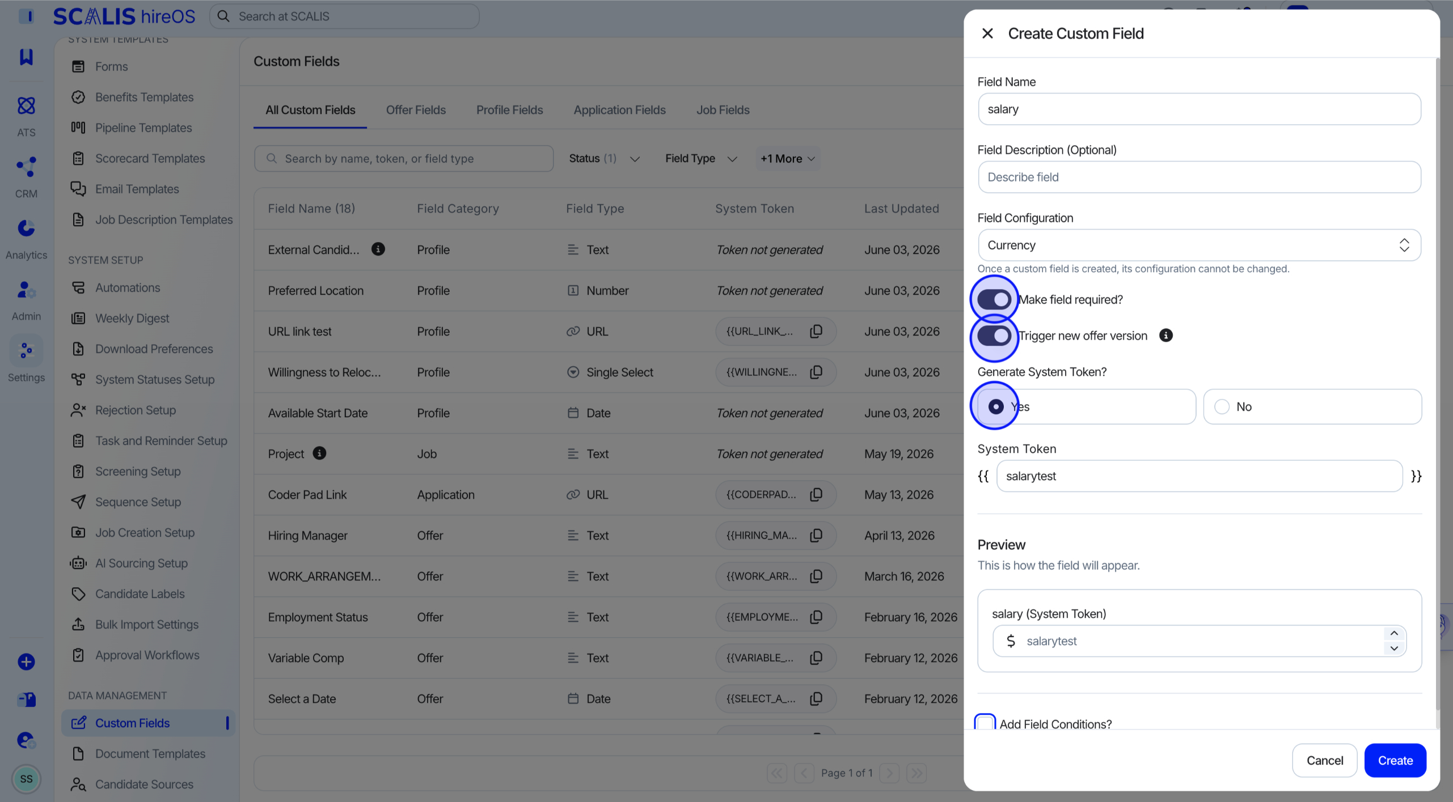The image size is (1453, 802).
Task: Copy the WORK_ARR system token
Action: (816, 576)
